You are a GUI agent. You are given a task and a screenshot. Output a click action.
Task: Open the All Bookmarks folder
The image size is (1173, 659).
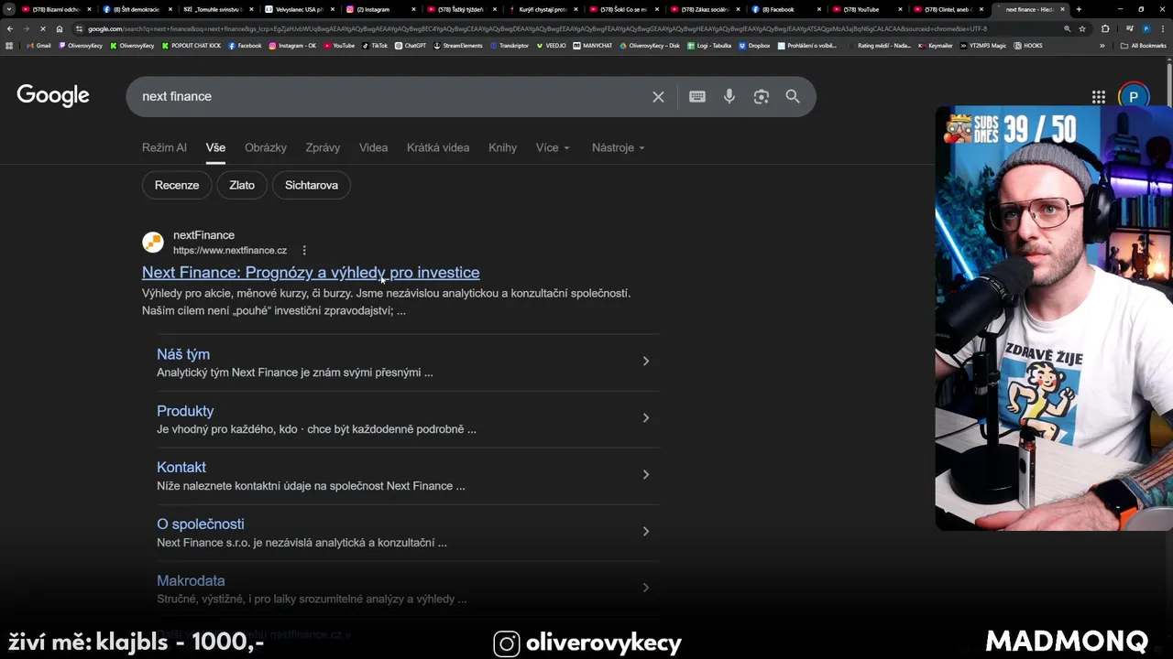tap(1144, 45)
